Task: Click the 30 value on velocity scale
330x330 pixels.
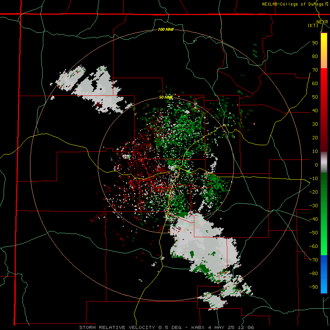Action: [x=315, y=124]
